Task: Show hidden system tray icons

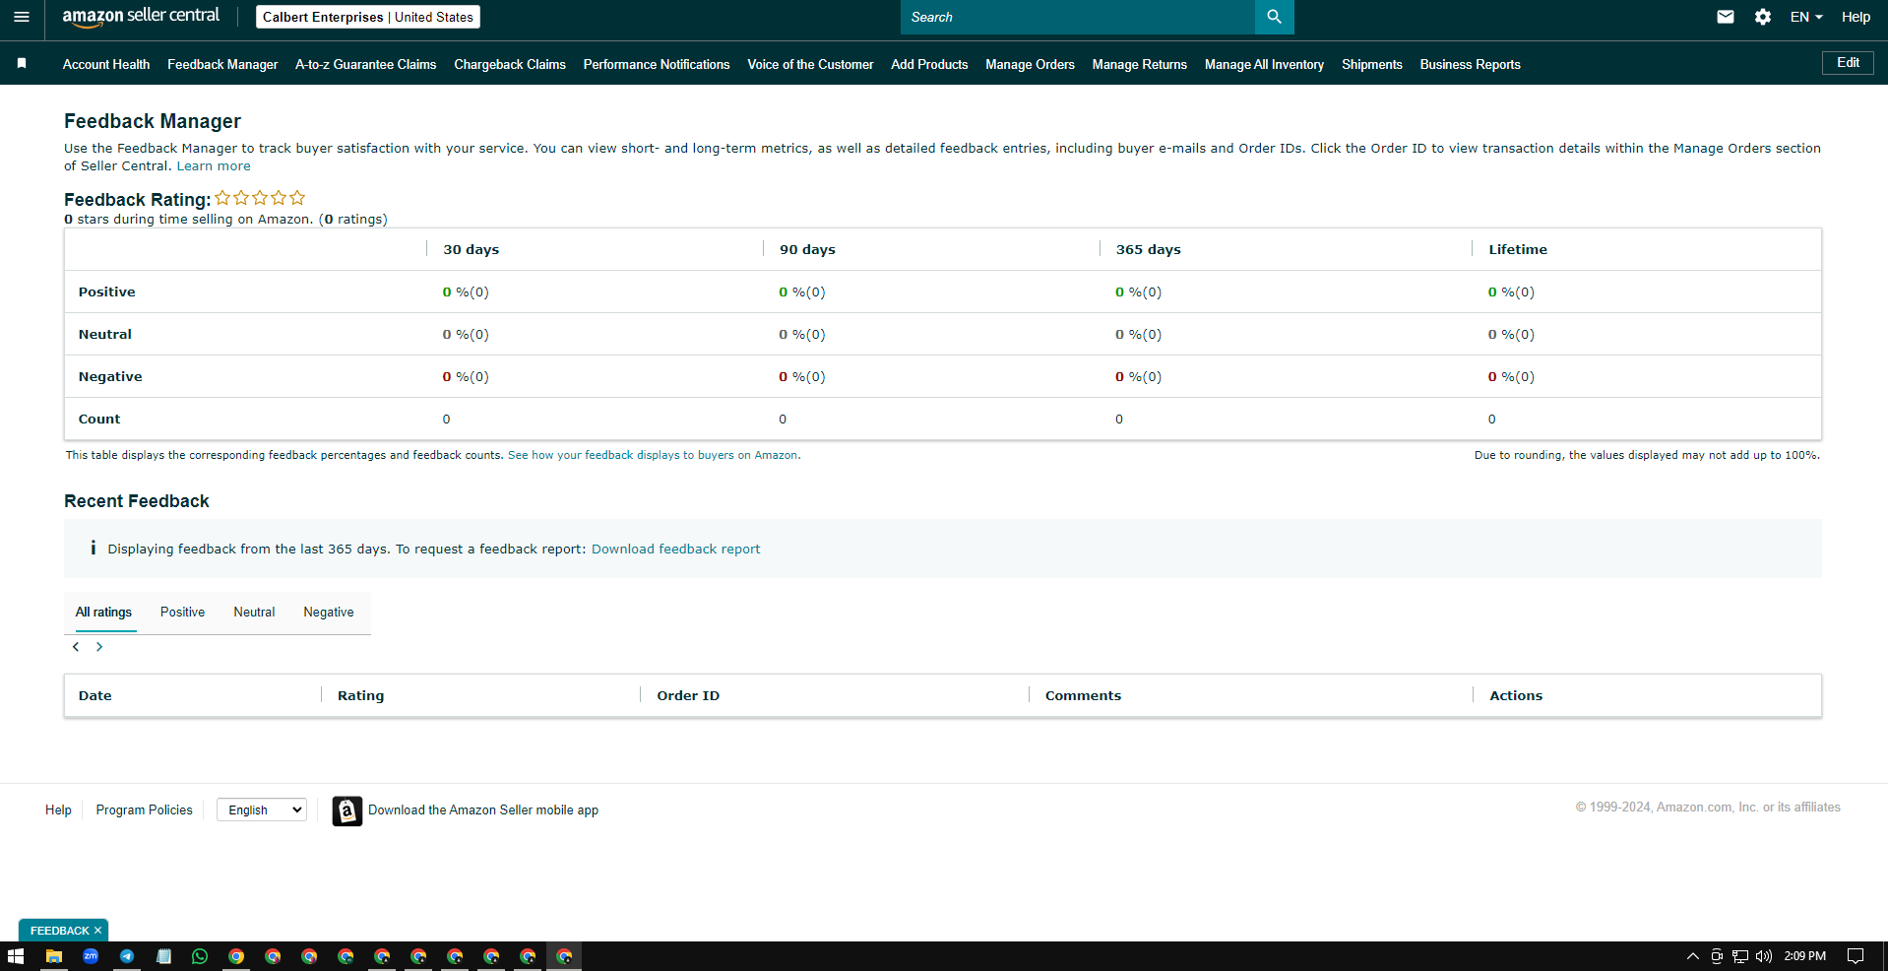Action: pos(1693,956)
